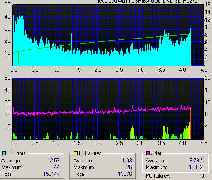Click the PO failures label
Viewport: 212px width, 180px height.
(158, 176)
